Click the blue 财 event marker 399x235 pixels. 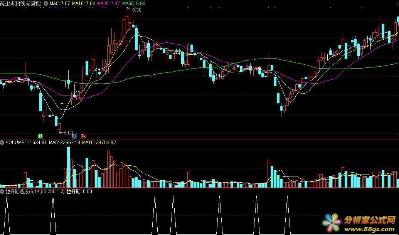click(x=74, y=136)
